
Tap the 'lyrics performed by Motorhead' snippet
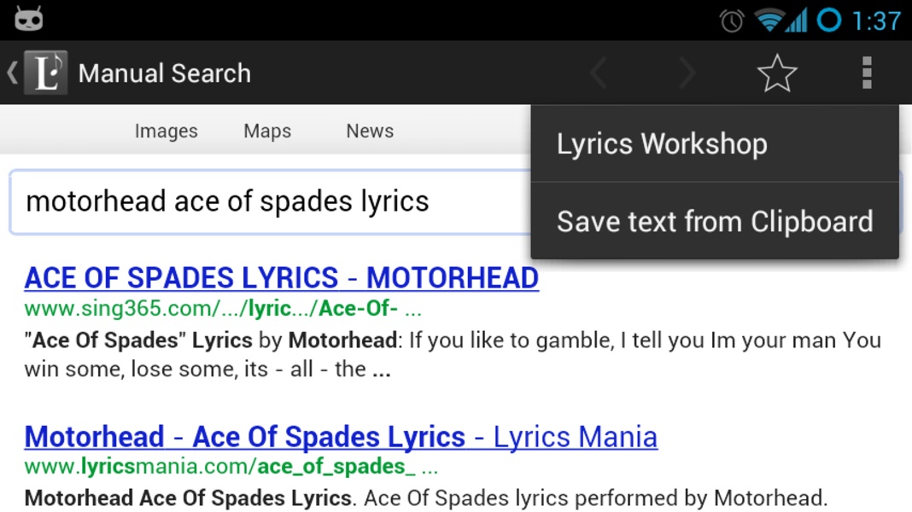[426, 498]
